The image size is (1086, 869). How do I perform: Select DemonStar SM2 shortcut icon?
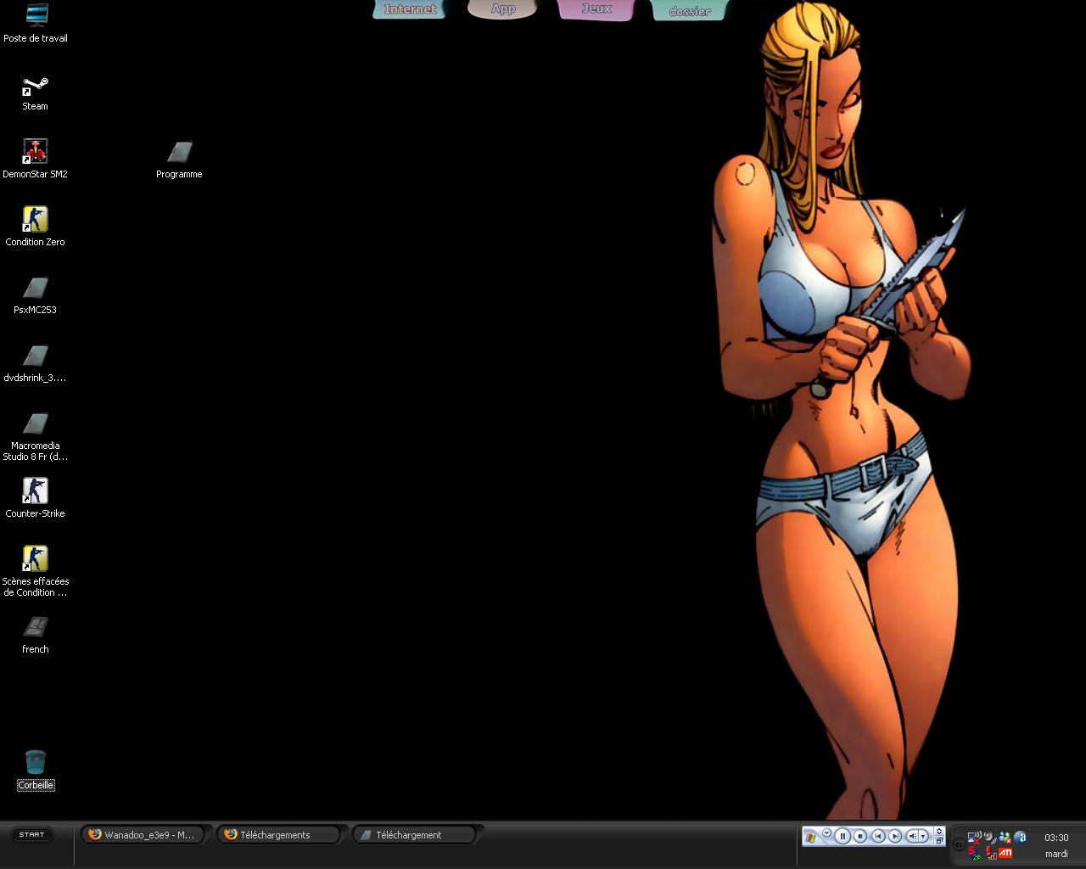35,159
